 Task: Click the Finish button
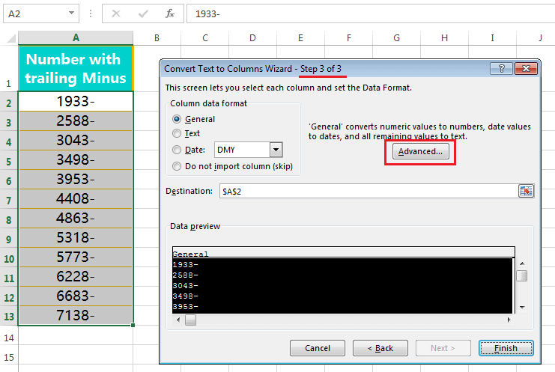point(506,348)
